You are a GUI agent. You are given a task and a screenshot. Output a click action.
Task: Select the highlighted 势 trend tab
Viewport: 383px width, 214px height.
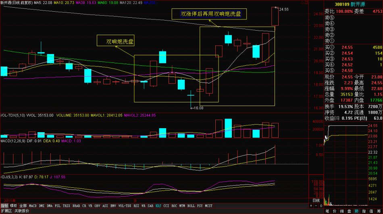point(357,211)
